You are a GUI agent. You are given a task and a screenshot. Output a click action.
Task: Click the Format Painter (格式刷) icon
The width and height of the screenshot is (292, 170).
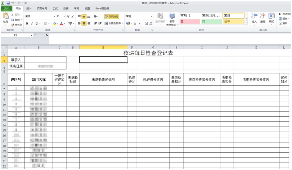[17, 25]
